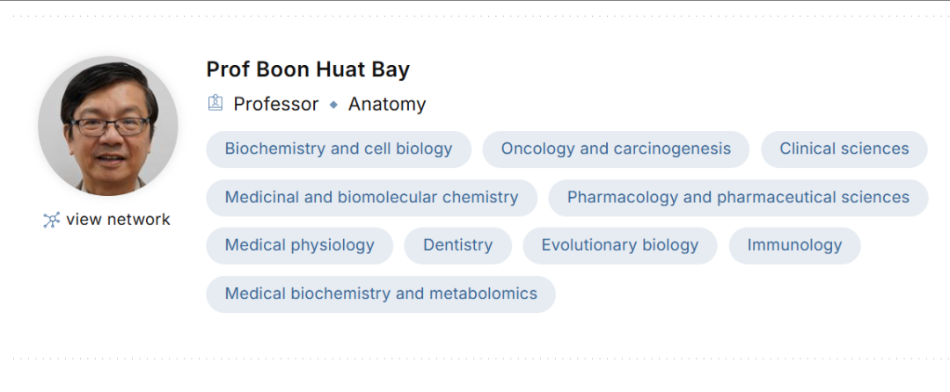Select the Biochemistry and cell biology tag
The image size is (950, 392).
point(339,149)
